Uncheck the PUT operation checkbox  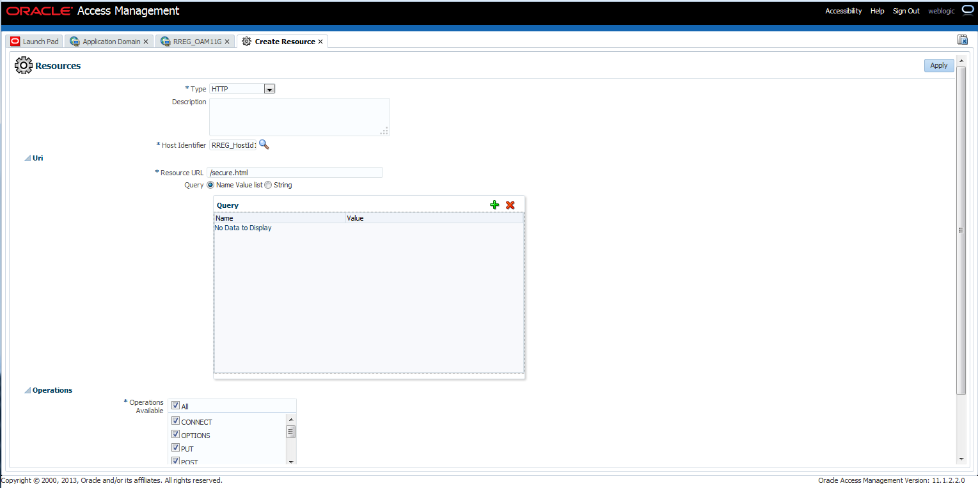[175, 448]
